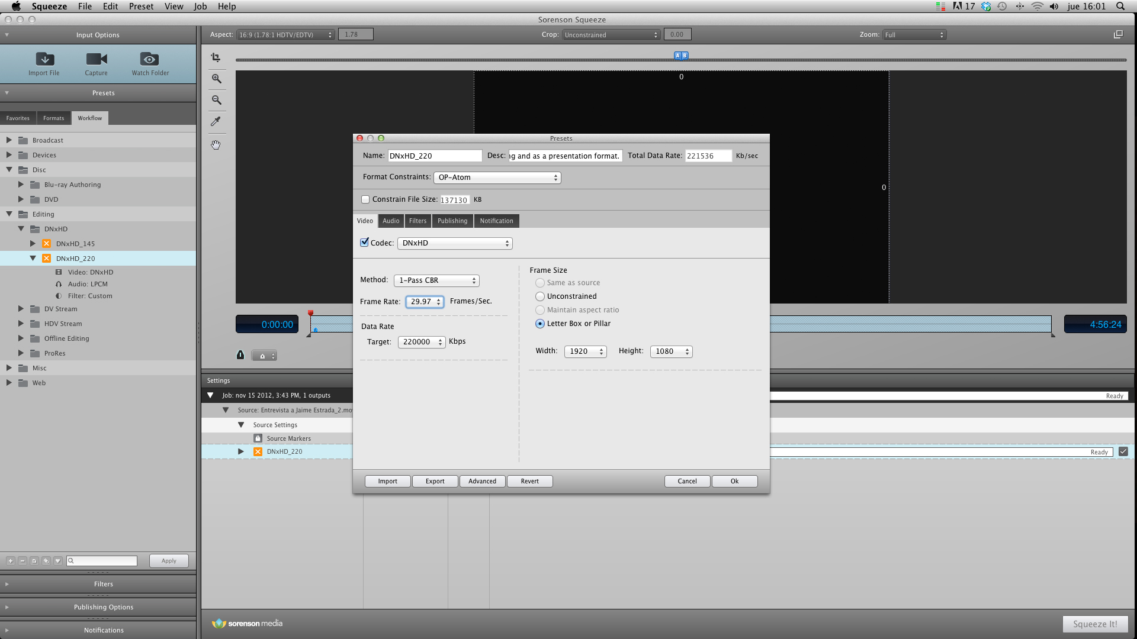1137x639 pixels.
Task: Open the Publishing tab
Action: click(452, 221)
